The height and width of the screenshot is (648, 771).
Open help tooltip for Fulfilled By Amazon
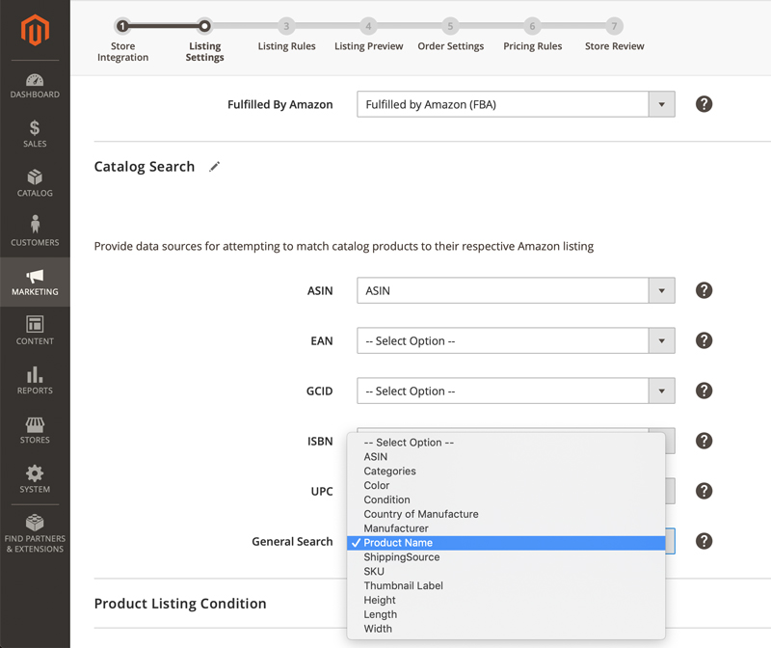704,103
